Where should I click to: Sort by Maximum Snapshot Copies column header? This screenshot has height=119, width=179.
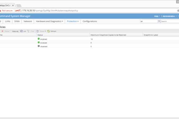(116, 35)
